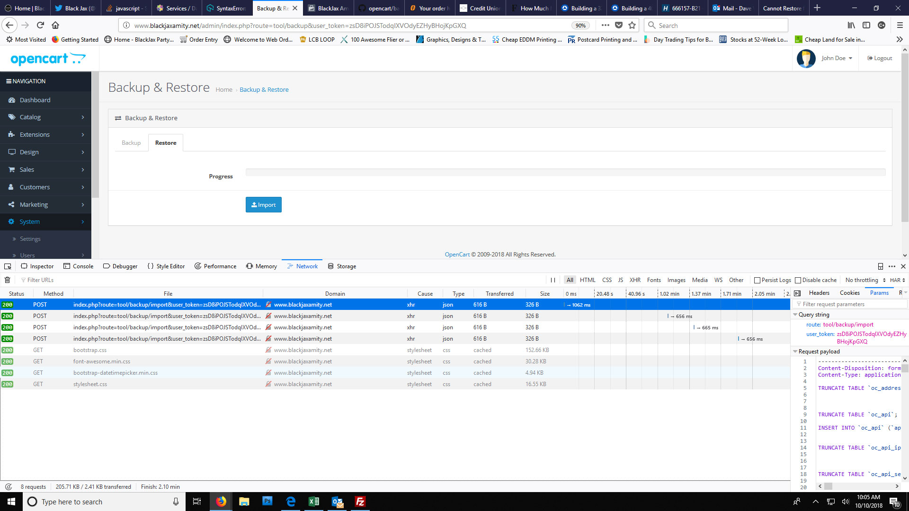Switch to the Backup tab

click(131, 142)
